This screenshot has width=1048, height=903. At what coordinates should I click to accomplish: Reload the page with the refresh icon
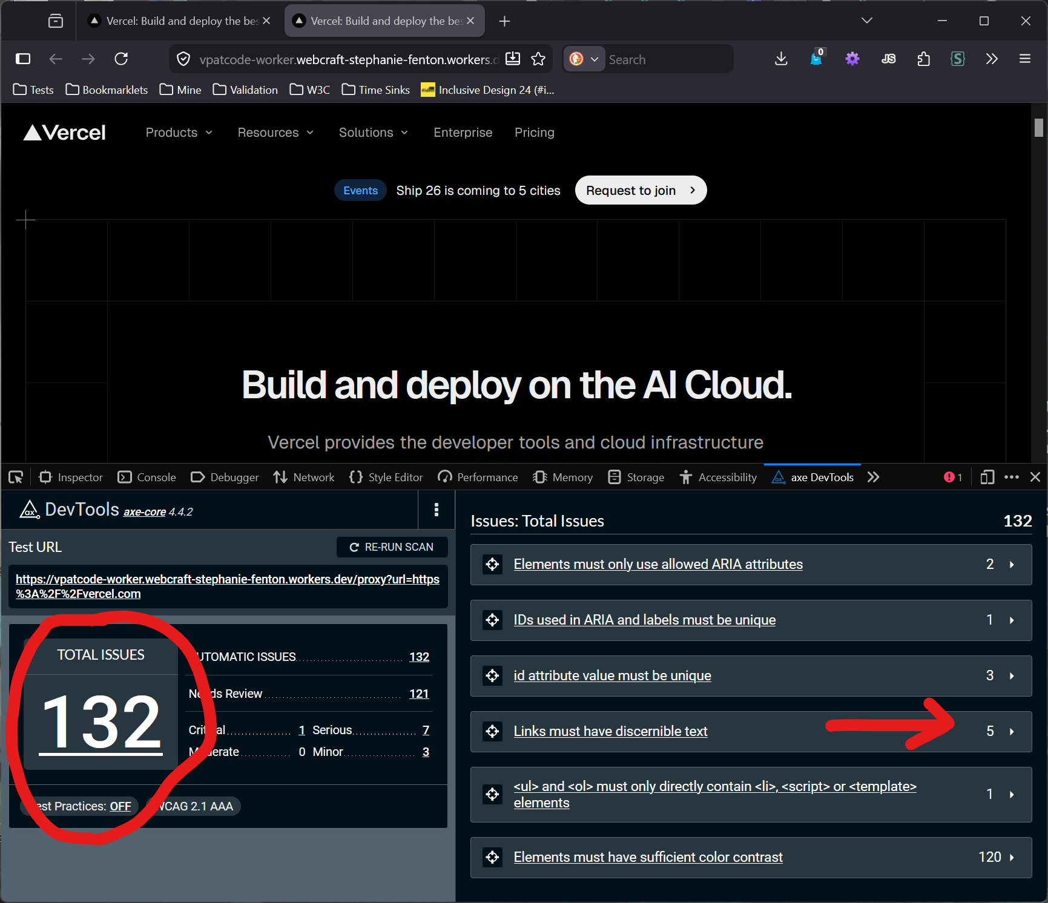click(x=121, y=59)
